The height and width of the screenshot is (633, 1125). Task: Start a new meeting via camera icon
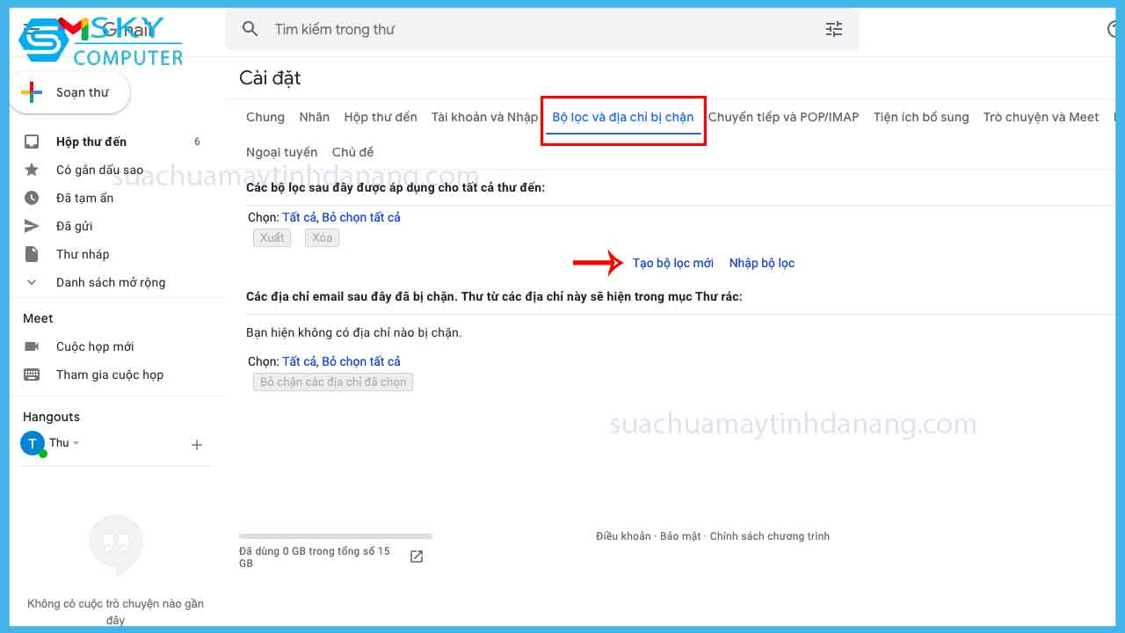[33, 346]
